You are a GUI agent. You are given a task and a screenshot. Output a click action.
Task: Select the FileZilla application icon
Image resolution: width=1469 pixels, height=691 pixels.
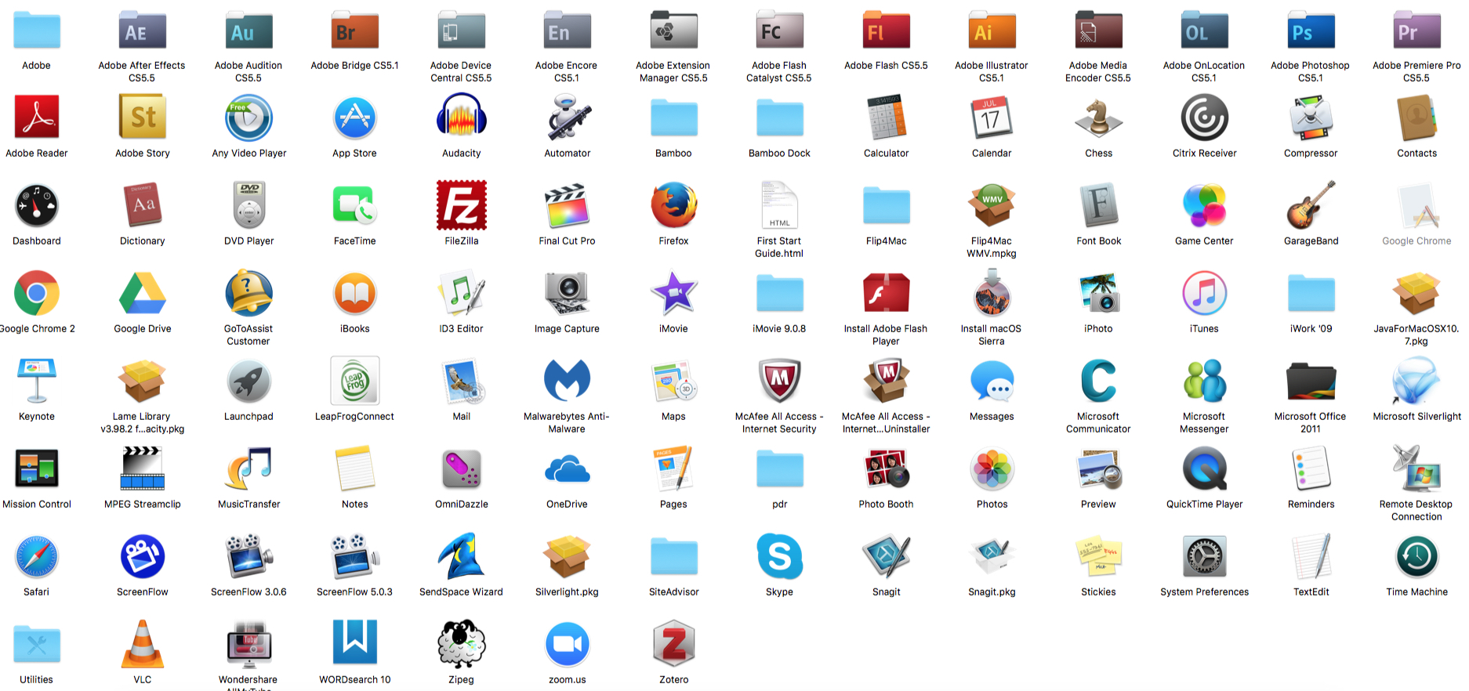click(461, 205)
